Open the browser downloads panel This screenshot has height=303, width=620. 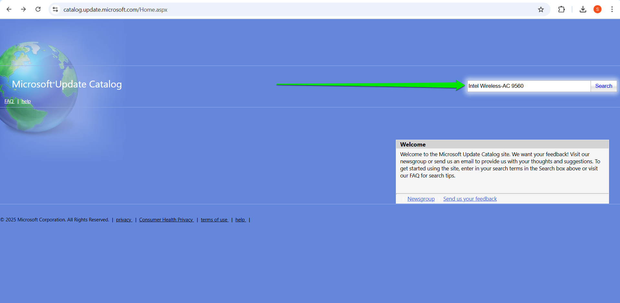[583, 9]
